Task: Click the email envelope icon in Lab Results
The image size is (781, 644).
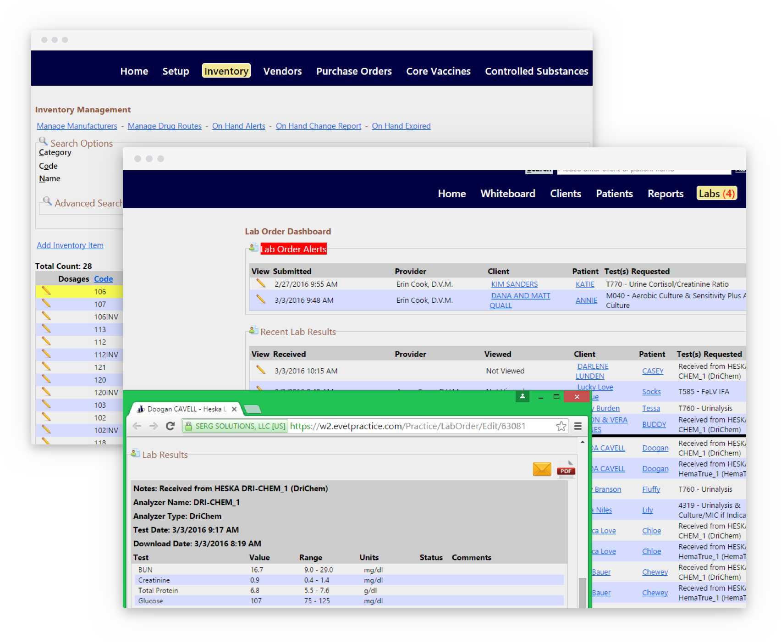Action: 542,469
